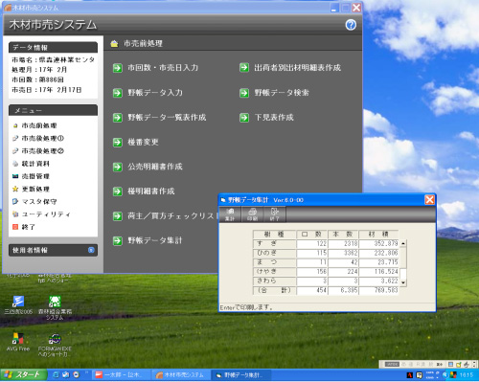Click the (合 計) total row label
Image resolution: width=479 pixels, height=382 pixels.
point(274,290)
